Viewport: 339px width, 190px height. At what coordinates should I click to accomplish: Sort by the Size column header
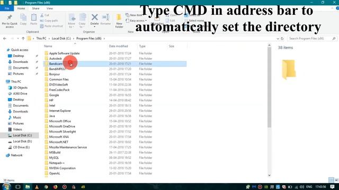[172, 46]
